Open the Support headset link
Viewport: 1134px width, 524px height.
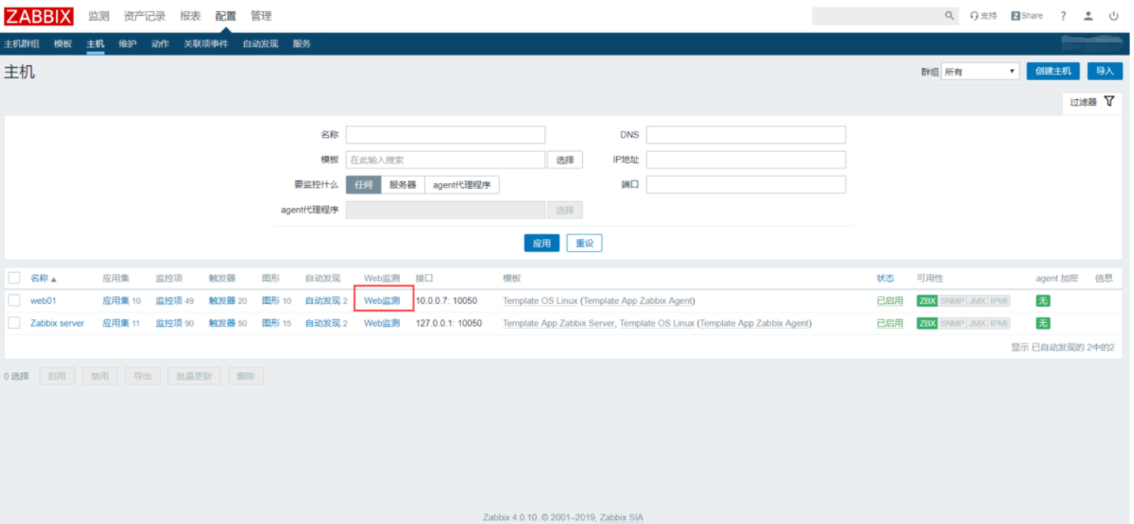984,16
